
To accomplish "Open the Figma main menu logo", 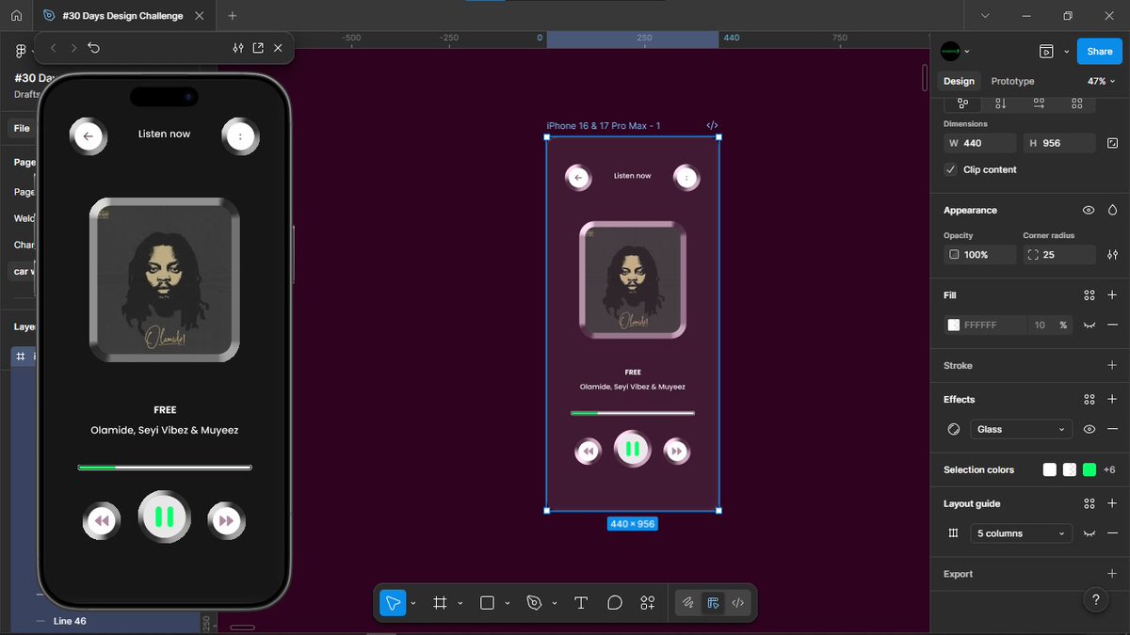I will (21, 52).
